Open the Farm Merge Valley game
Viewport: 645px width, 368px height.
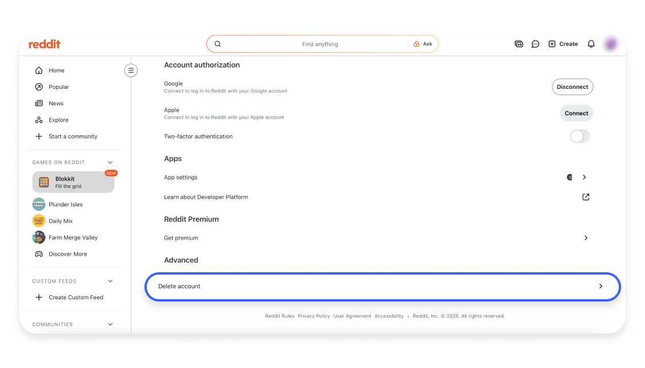coord(38,237)
